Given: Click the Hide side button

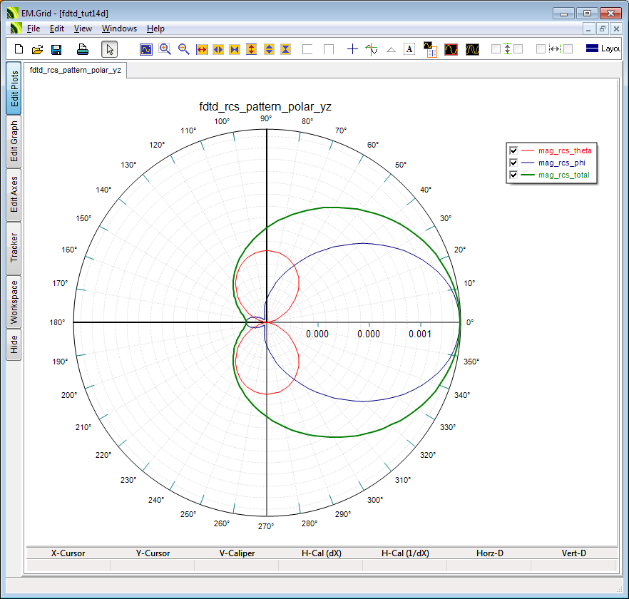Looking at the screenshot, I should (14, 345).
